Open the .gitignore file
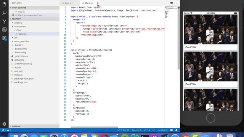The image size is (244, 137). [19, 60]
